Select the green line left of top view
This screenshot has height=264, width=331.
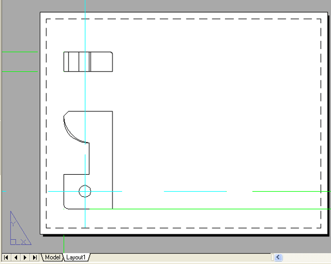[x=20, y=52]
